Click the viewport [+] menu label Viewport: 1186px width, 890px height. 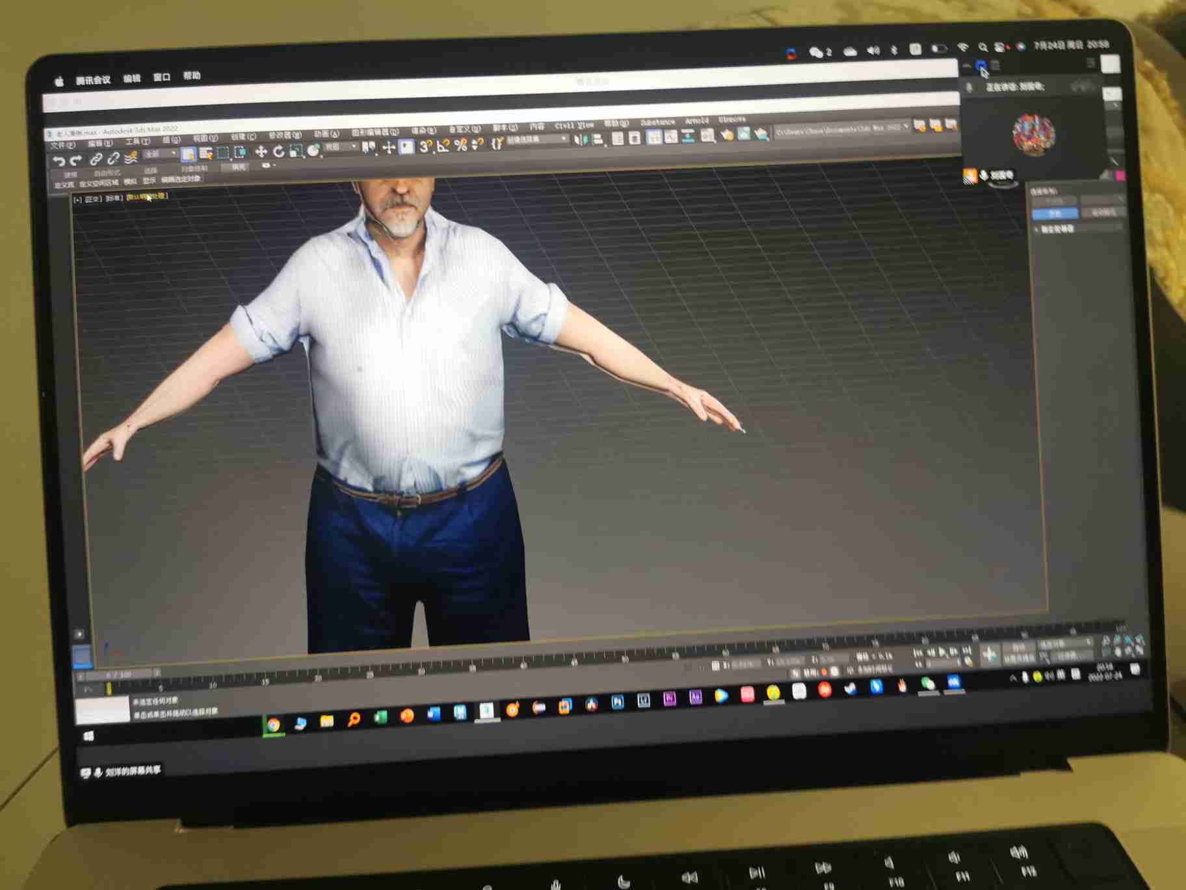coord(78,200)
